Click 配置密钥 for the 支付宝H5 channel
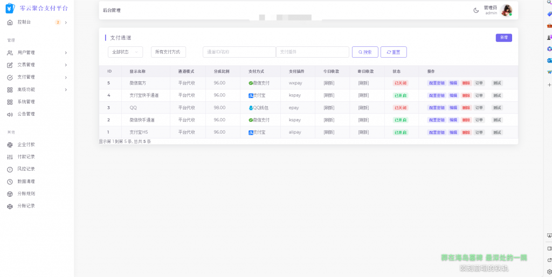Screen dimensions: 552x277 pos(437,132)
